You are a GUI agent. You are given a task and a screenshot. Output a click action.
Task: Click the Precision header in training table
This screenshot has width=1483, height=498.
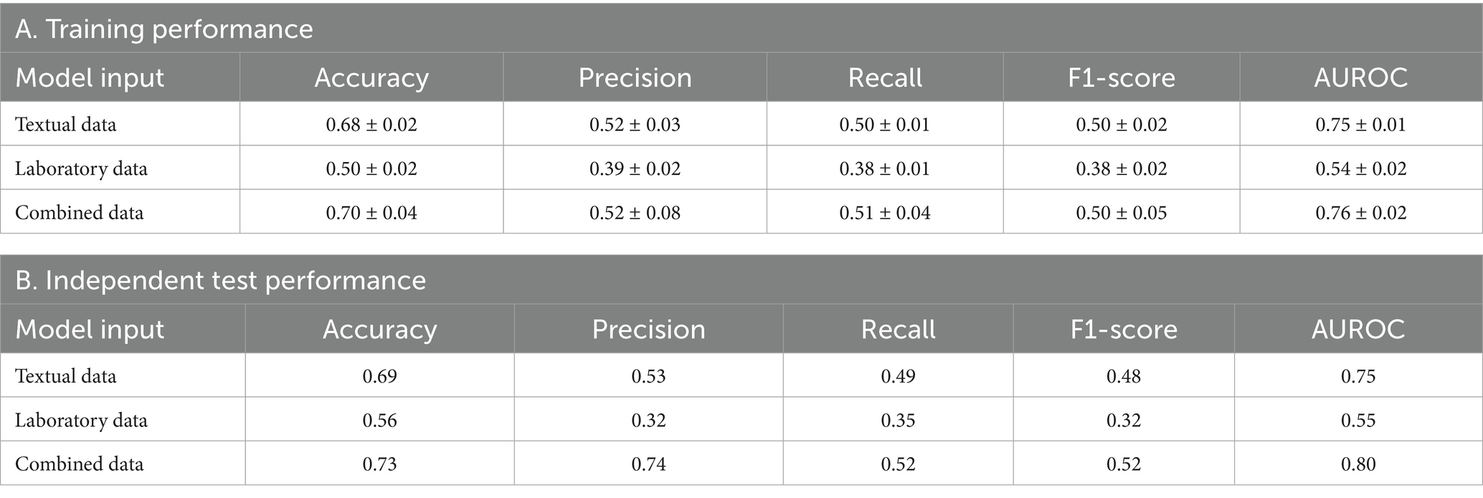[635, 78]
